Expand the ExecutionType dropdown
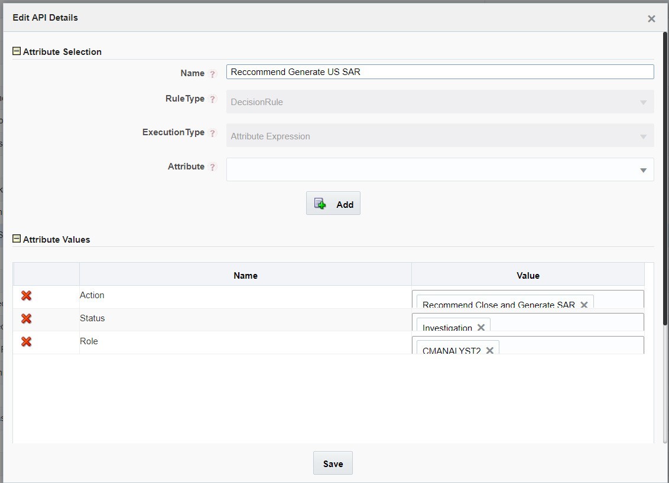The height and width of the screenshot is (483, 669). [x=644, y=136]
